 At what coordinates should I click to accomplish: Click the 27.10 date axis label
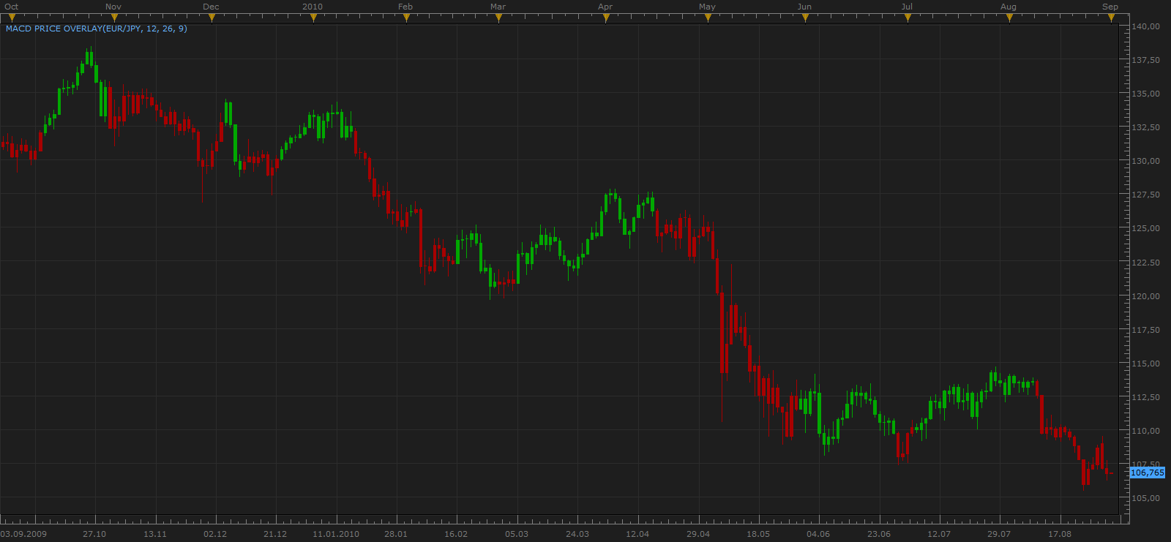94,534
